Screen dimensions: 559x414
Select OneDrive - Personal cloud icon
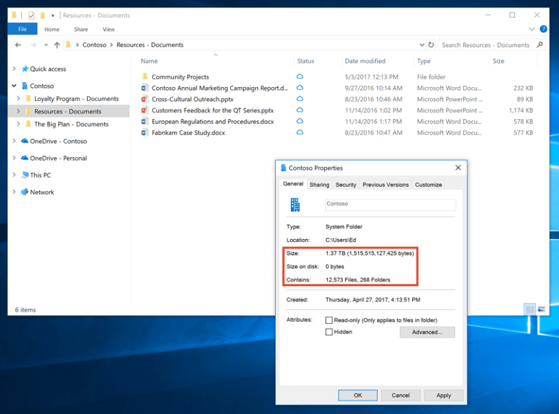[25, 158]
